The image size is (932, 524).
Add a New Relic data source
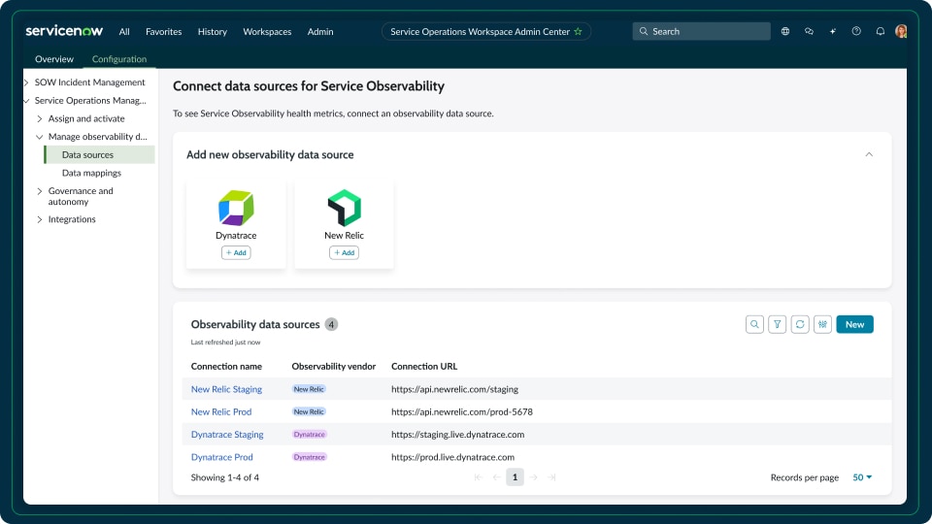(x=344, y=252)
